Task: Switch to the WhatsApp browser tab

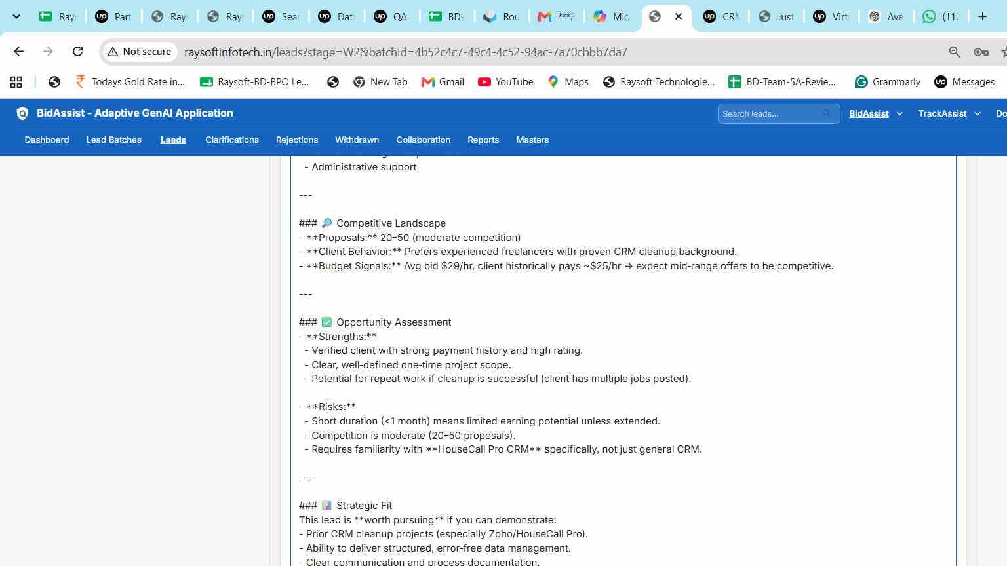Action: (x=941, y=16)
